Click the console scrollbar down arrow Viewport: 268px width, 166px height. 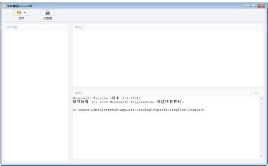pyautogui.click(x=261, y=156)
